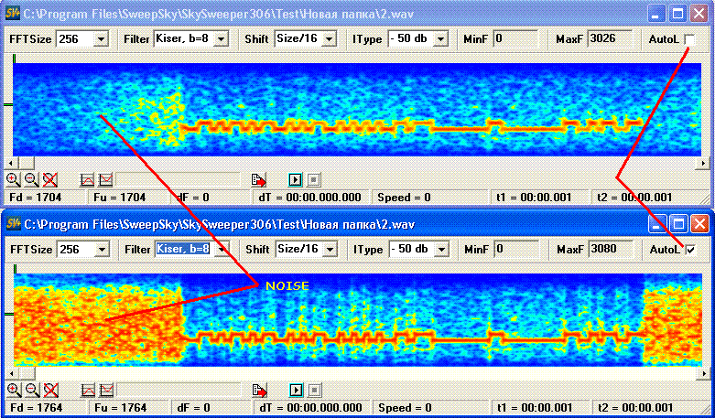
Task: Open FFTSize dropdown in upper window
Action: (x=101, y=39)
